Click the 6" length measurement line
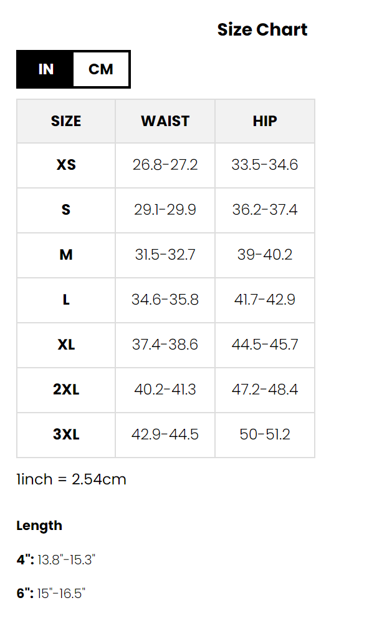This screenshot has height=633, width=392. 50,594
